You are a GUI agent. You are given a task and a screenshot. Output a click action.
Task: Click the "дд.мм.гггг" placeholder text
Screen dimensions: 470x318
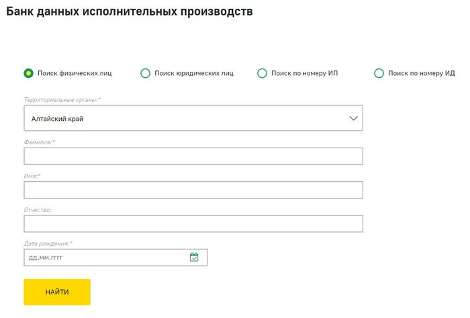(x=50, y=258)
